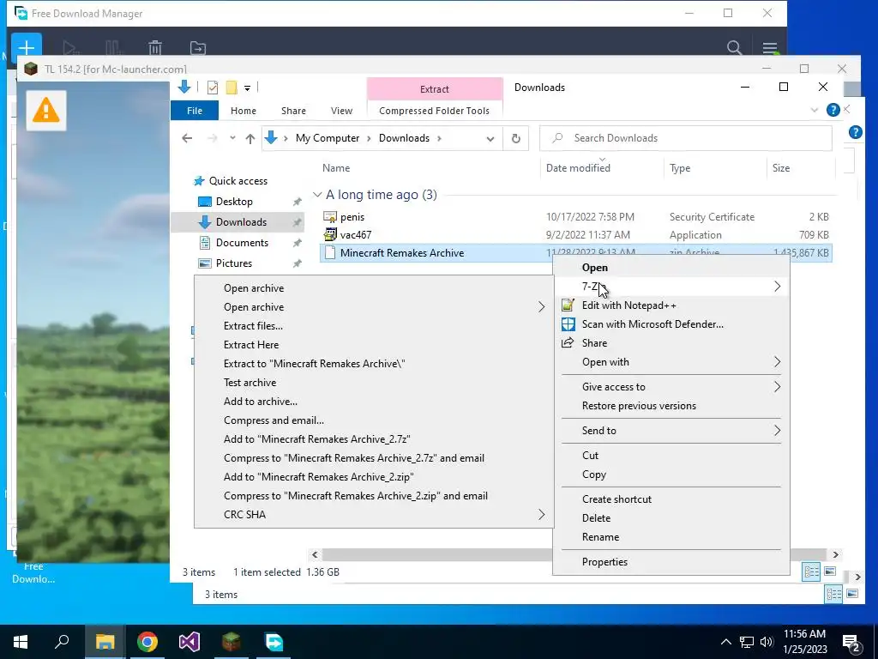
Task: Click Extract Here in 7-Zip submenu
Action: (x=251, y=345)
